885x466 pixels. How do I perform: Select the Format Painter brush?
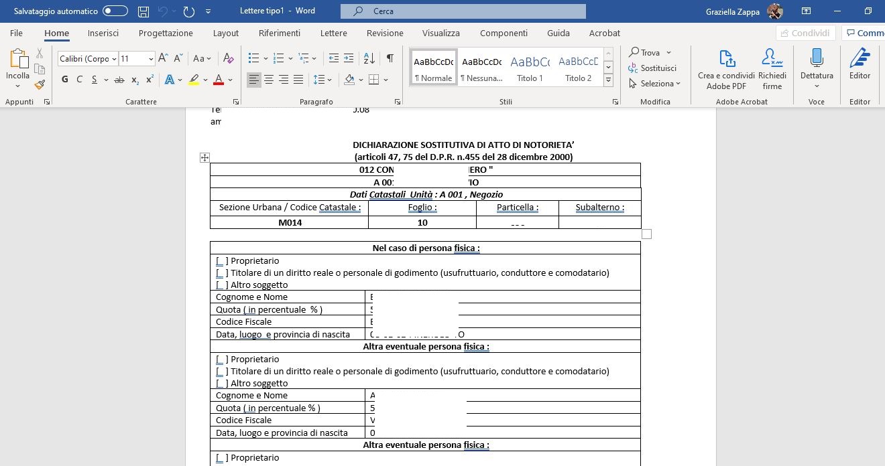coord(40,84)
